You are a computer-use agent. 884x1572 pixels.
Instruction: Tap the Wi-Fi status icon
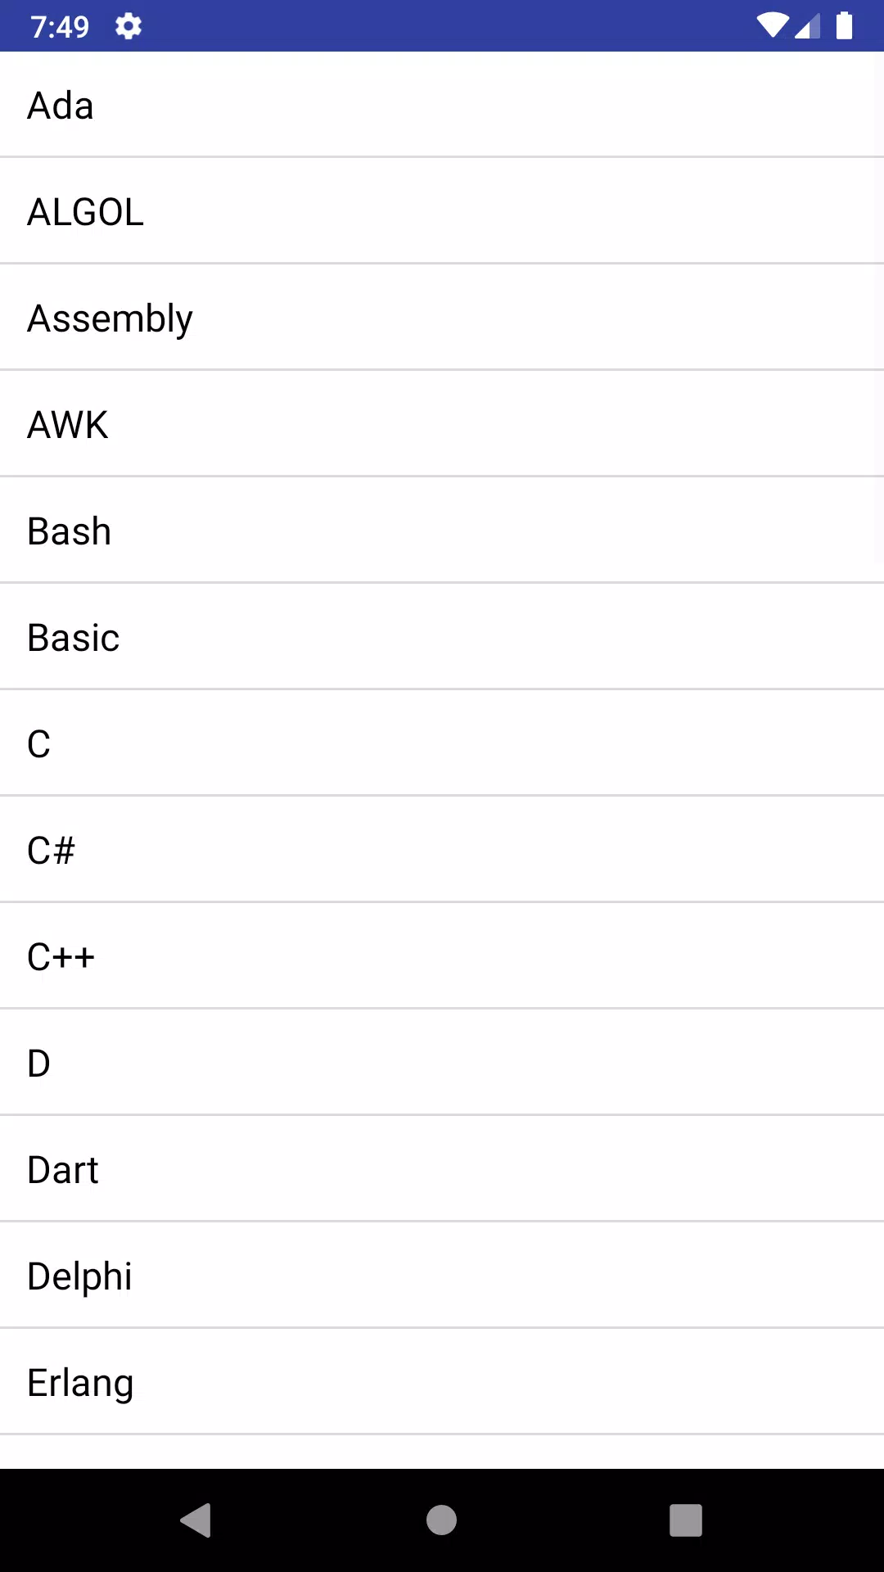(x=773, y=25)
